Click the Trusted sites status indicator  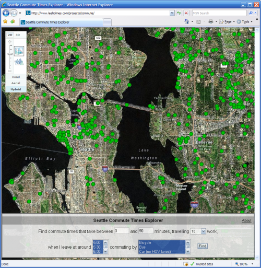pos(202,264)
